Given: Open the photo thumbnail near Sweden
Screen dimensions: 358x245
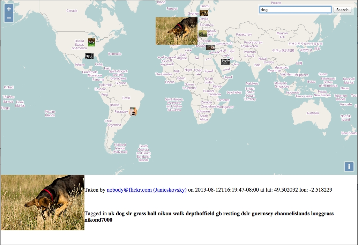Looking at the screenshot, I should click(x=204, y=12).
